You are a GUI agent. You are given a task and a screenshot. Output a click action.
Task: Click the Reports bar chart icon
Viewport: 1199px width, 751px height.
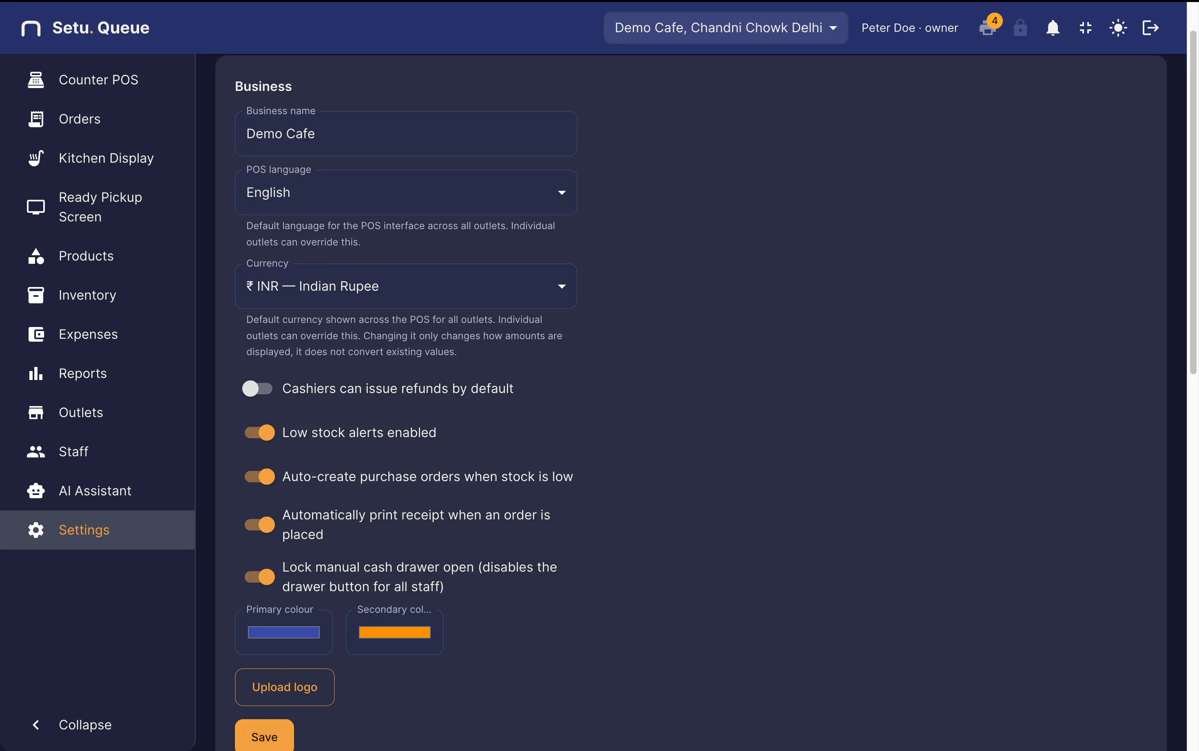click(36, 373)
